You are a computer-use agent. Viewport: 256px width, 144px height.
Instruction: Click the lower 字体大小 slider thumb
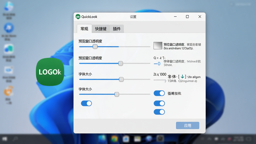tap(116, 94)
